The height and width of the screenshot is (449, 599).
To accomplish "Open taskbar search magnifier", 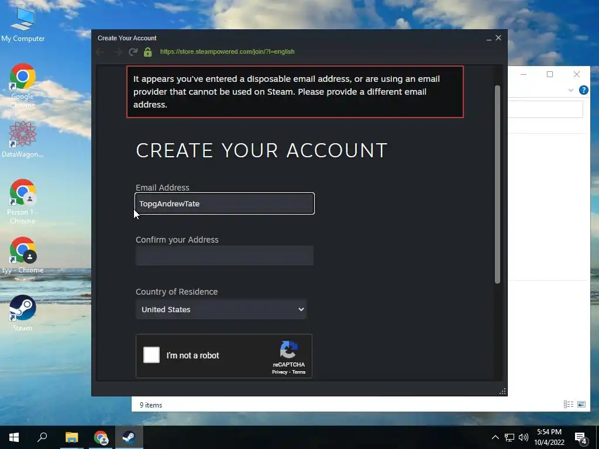I will pyautogui.click(x=42, y=437).
